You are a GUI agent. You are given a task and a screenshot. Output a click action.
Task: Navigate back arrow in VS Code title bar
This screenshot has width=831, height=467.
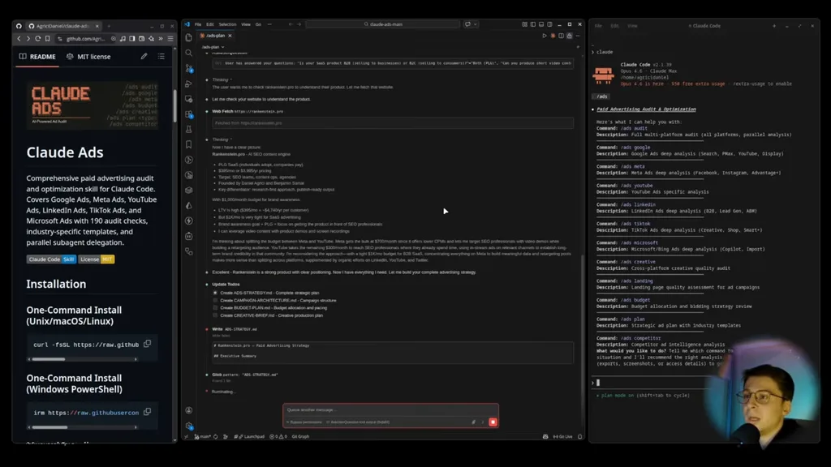coord(291,24)
